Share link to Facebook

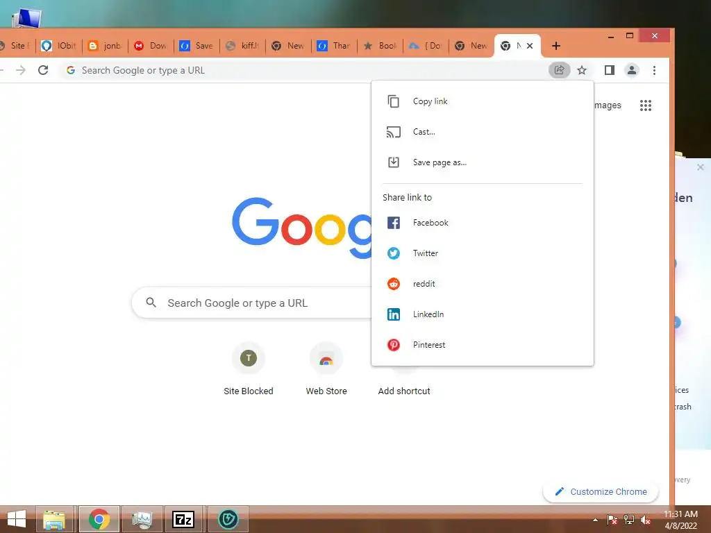click(482, 223)
